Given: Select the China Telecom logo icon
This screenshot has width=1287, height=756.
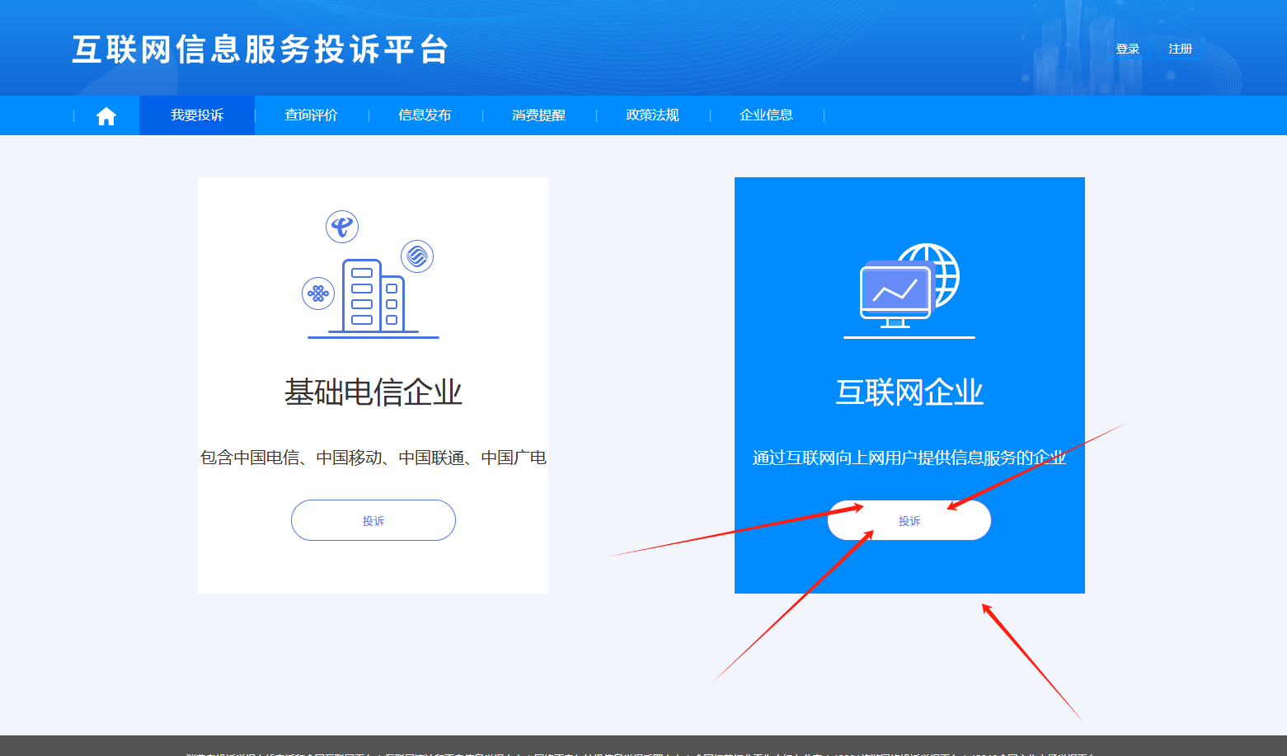Looking at the screenshot, I should pyautogui.click(x=343, y=226).
